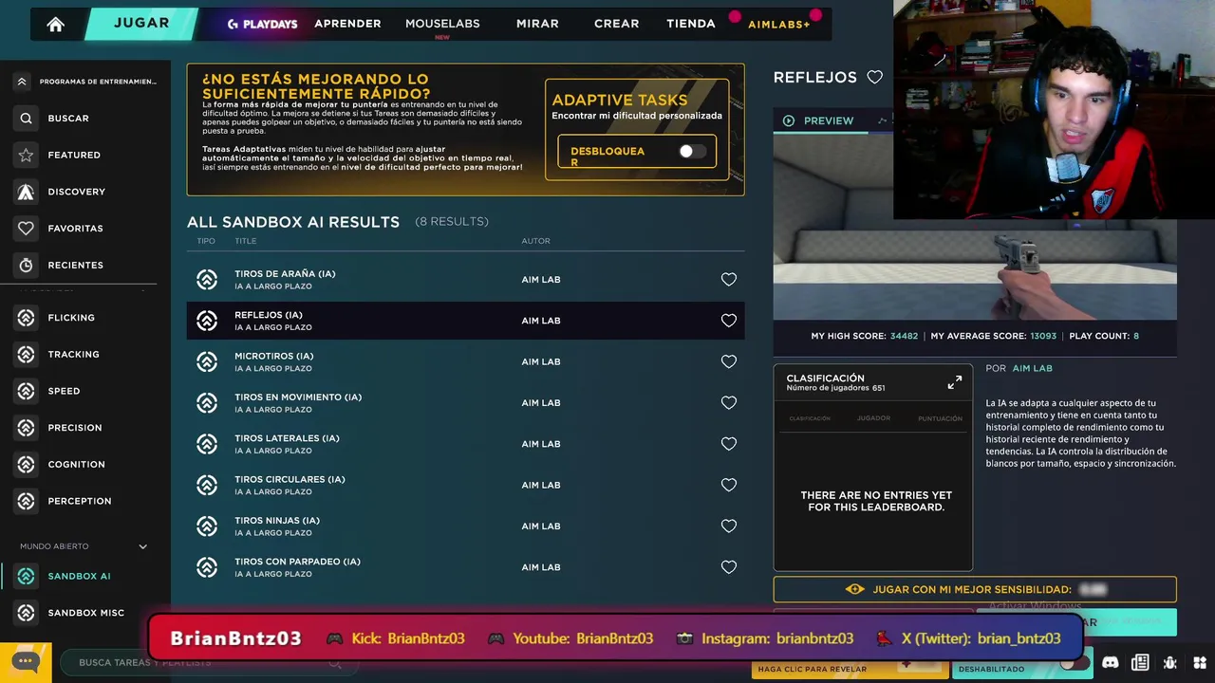Viewport: 1215px width, 683px height.
Task: Open the apps grid icon
Action: 1200,662
